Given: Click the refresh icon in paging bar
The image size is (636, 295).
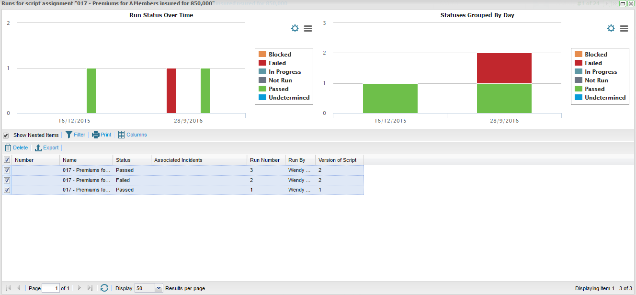Looking at the screenshot, I should click(x=104, y=288).
